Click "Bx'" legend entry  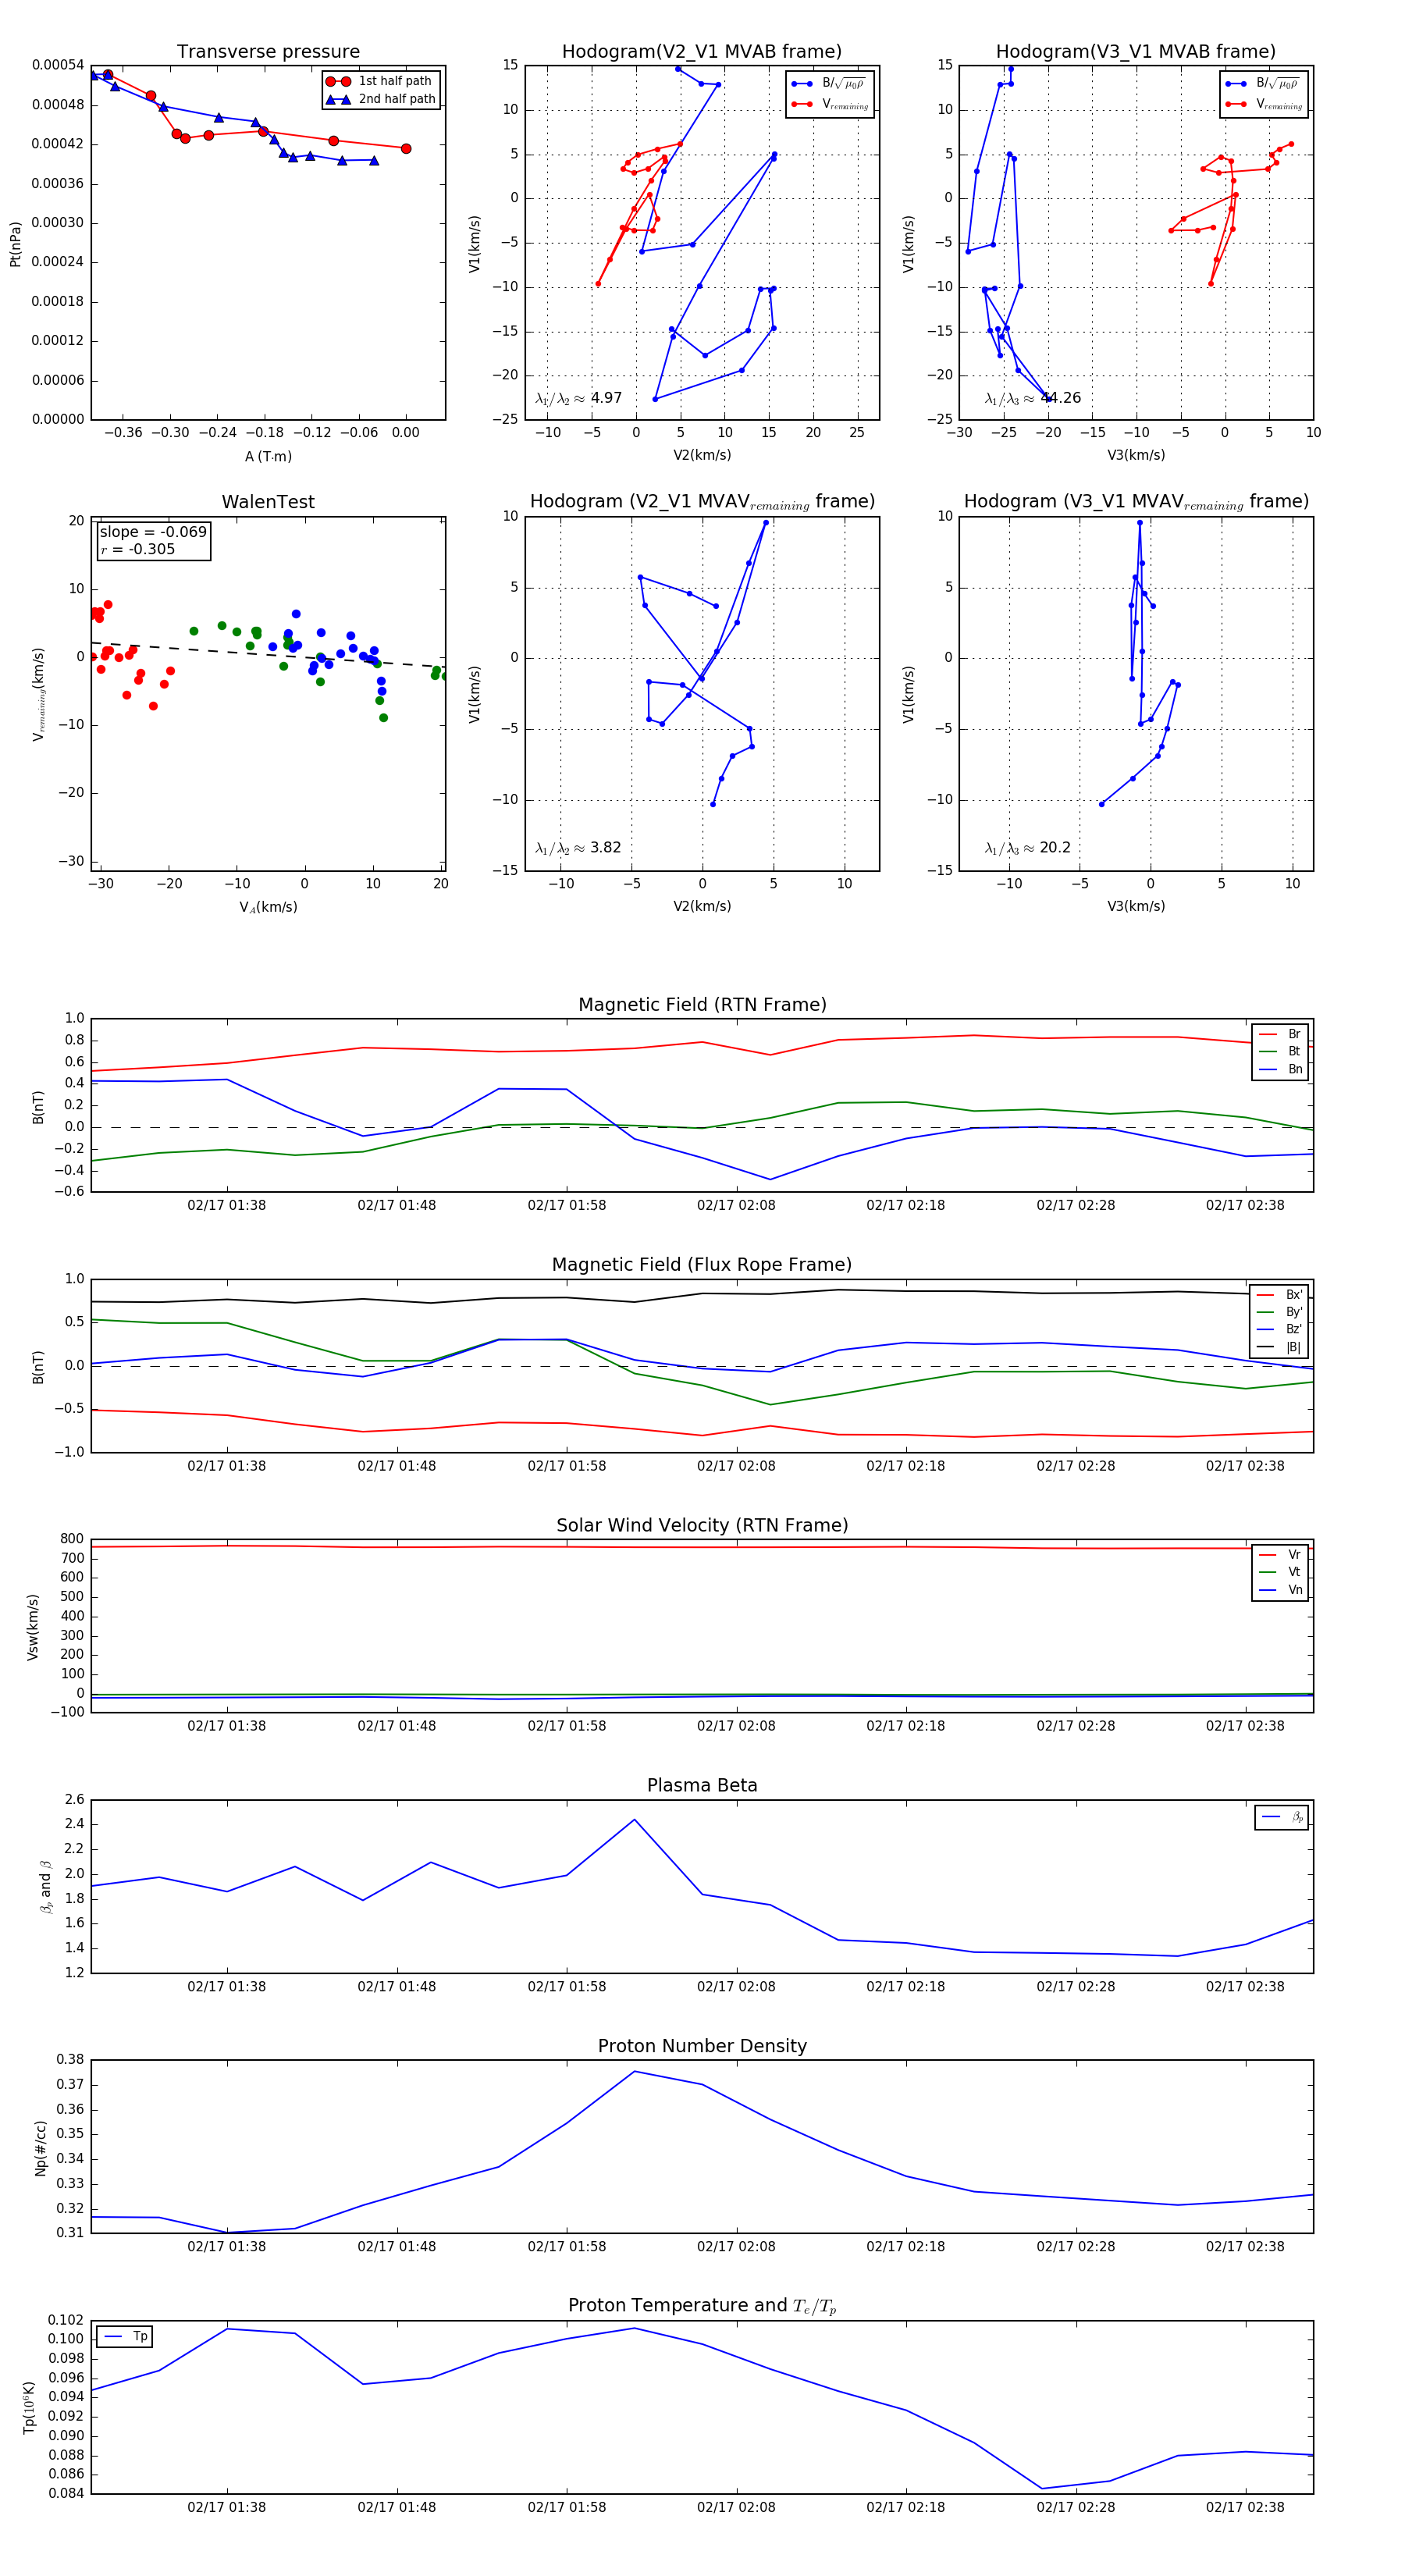[1280, 1295]
